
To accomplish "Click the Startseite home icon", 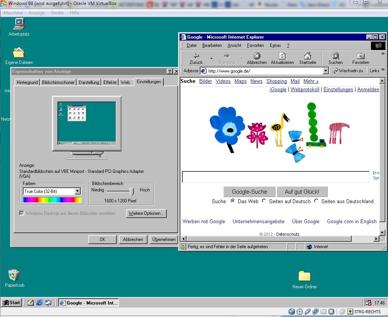I will pyautogui.click(x=308, y=56).
